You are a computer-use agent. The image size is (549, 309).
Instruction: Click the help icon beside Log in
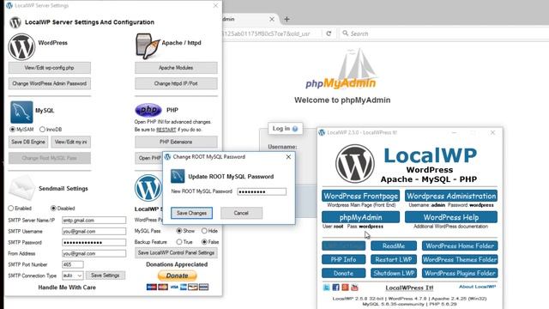(x=295, y=129)
